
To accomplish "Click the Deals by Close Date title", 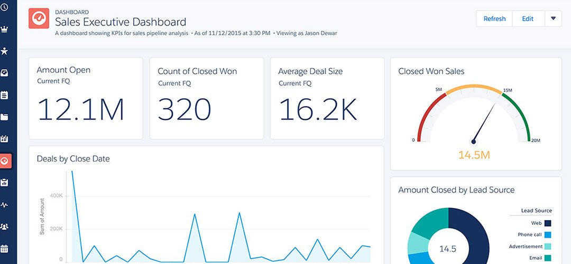I will point(73,158).
